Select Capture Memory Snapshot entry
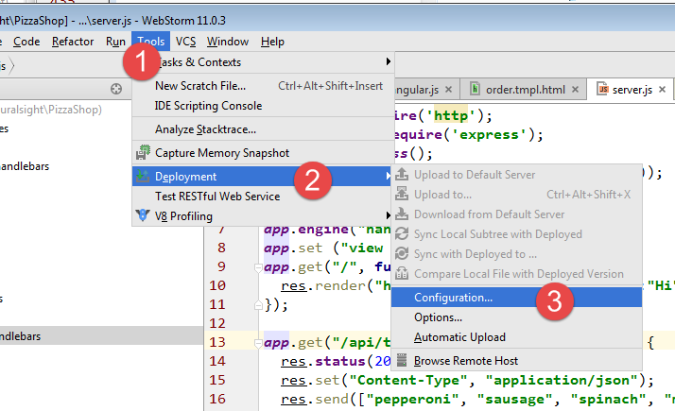 pyautogui.click(x=264, y=153)
